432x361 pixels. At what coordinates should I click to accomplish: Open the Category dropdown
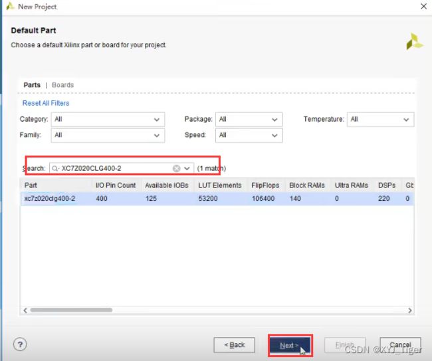tap(108, 119)
